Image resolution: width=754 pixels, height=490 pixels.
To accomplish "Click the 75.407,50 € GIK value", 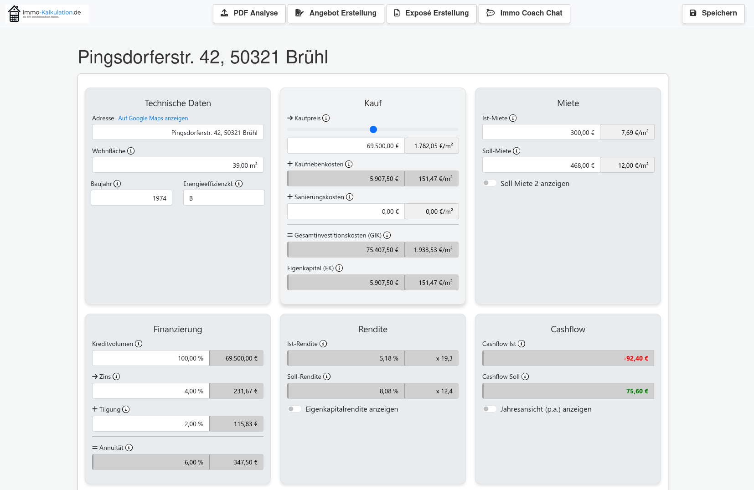I will (x=346, y=250).
